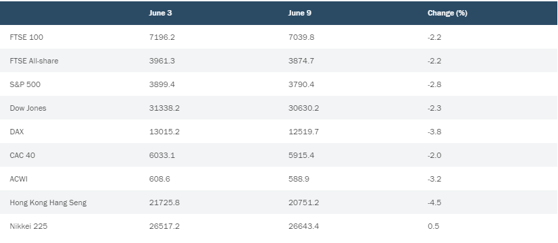Select the Nikkei 225 row label
Screen dimensions: 558x243
click(x=28, y=226)
